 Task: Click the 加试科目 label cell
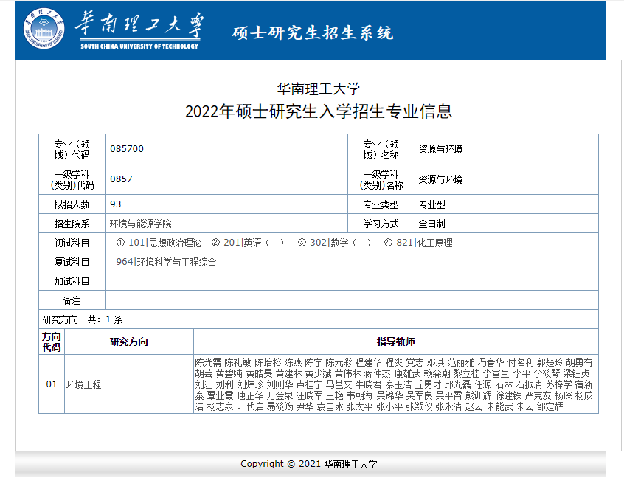(72, 281)
